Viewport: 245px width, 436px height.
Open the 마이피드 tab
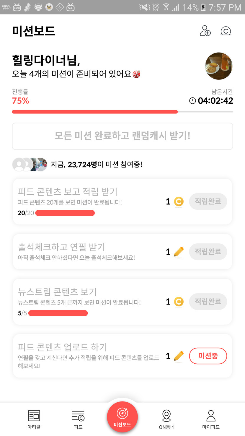pos(211,419)
